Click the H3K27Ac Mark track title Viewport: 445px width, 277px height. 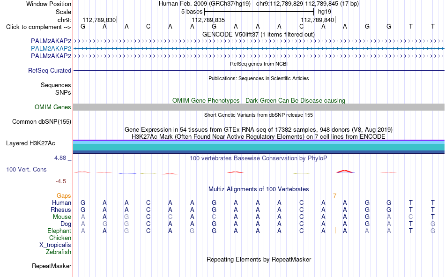click(259, 137)
